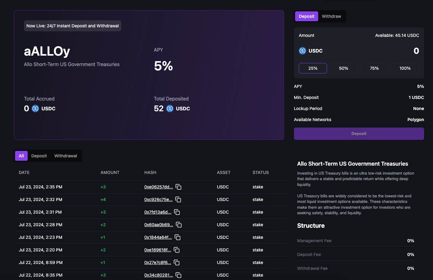The height and width of the screenshot is (280, 433).
Task: Click the USDC coin icon in Amount panel
Action: click(302, 51)
